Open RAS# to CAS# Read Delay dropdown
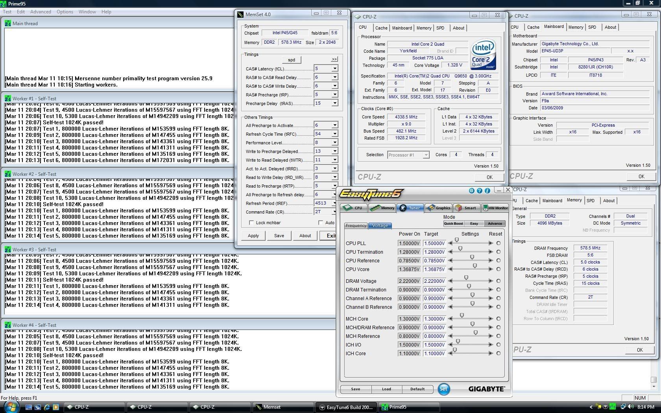 tap(335, 77)
